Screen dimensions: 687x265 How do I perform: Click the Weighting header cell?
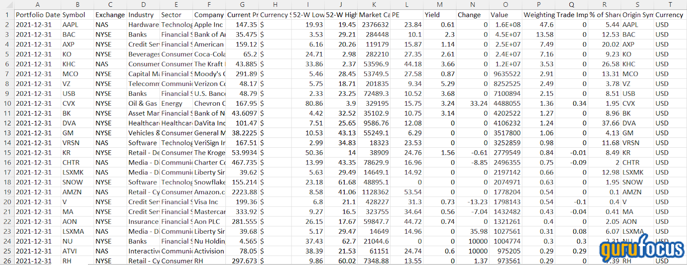[539, 15]
